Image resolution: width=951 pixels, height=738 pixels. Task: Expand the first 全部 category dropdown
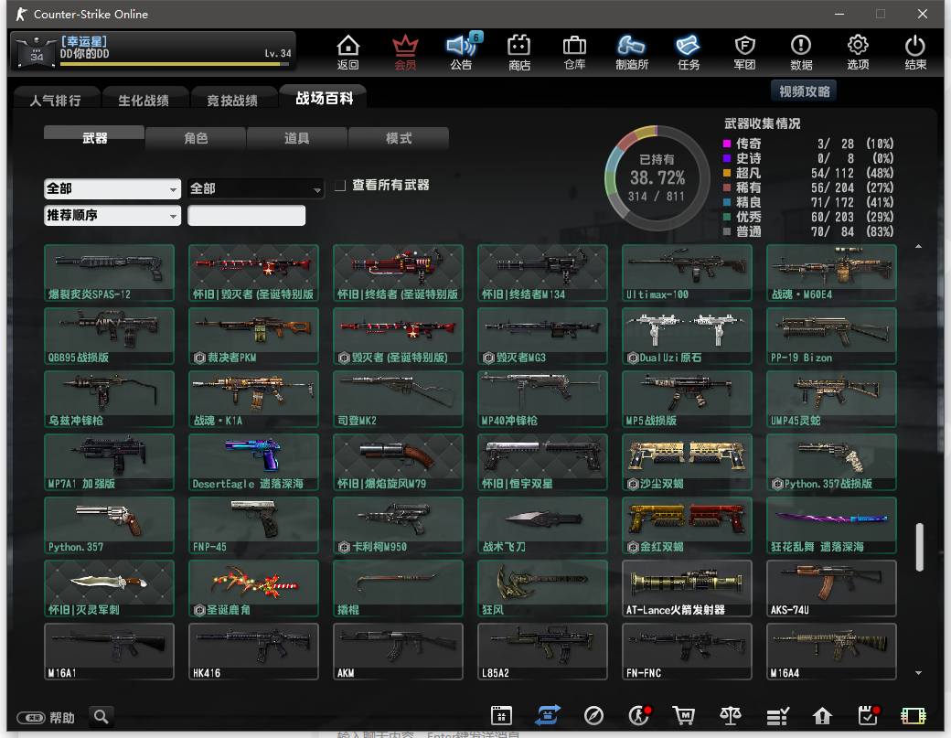pyautogui.click(x=112, y=189)
